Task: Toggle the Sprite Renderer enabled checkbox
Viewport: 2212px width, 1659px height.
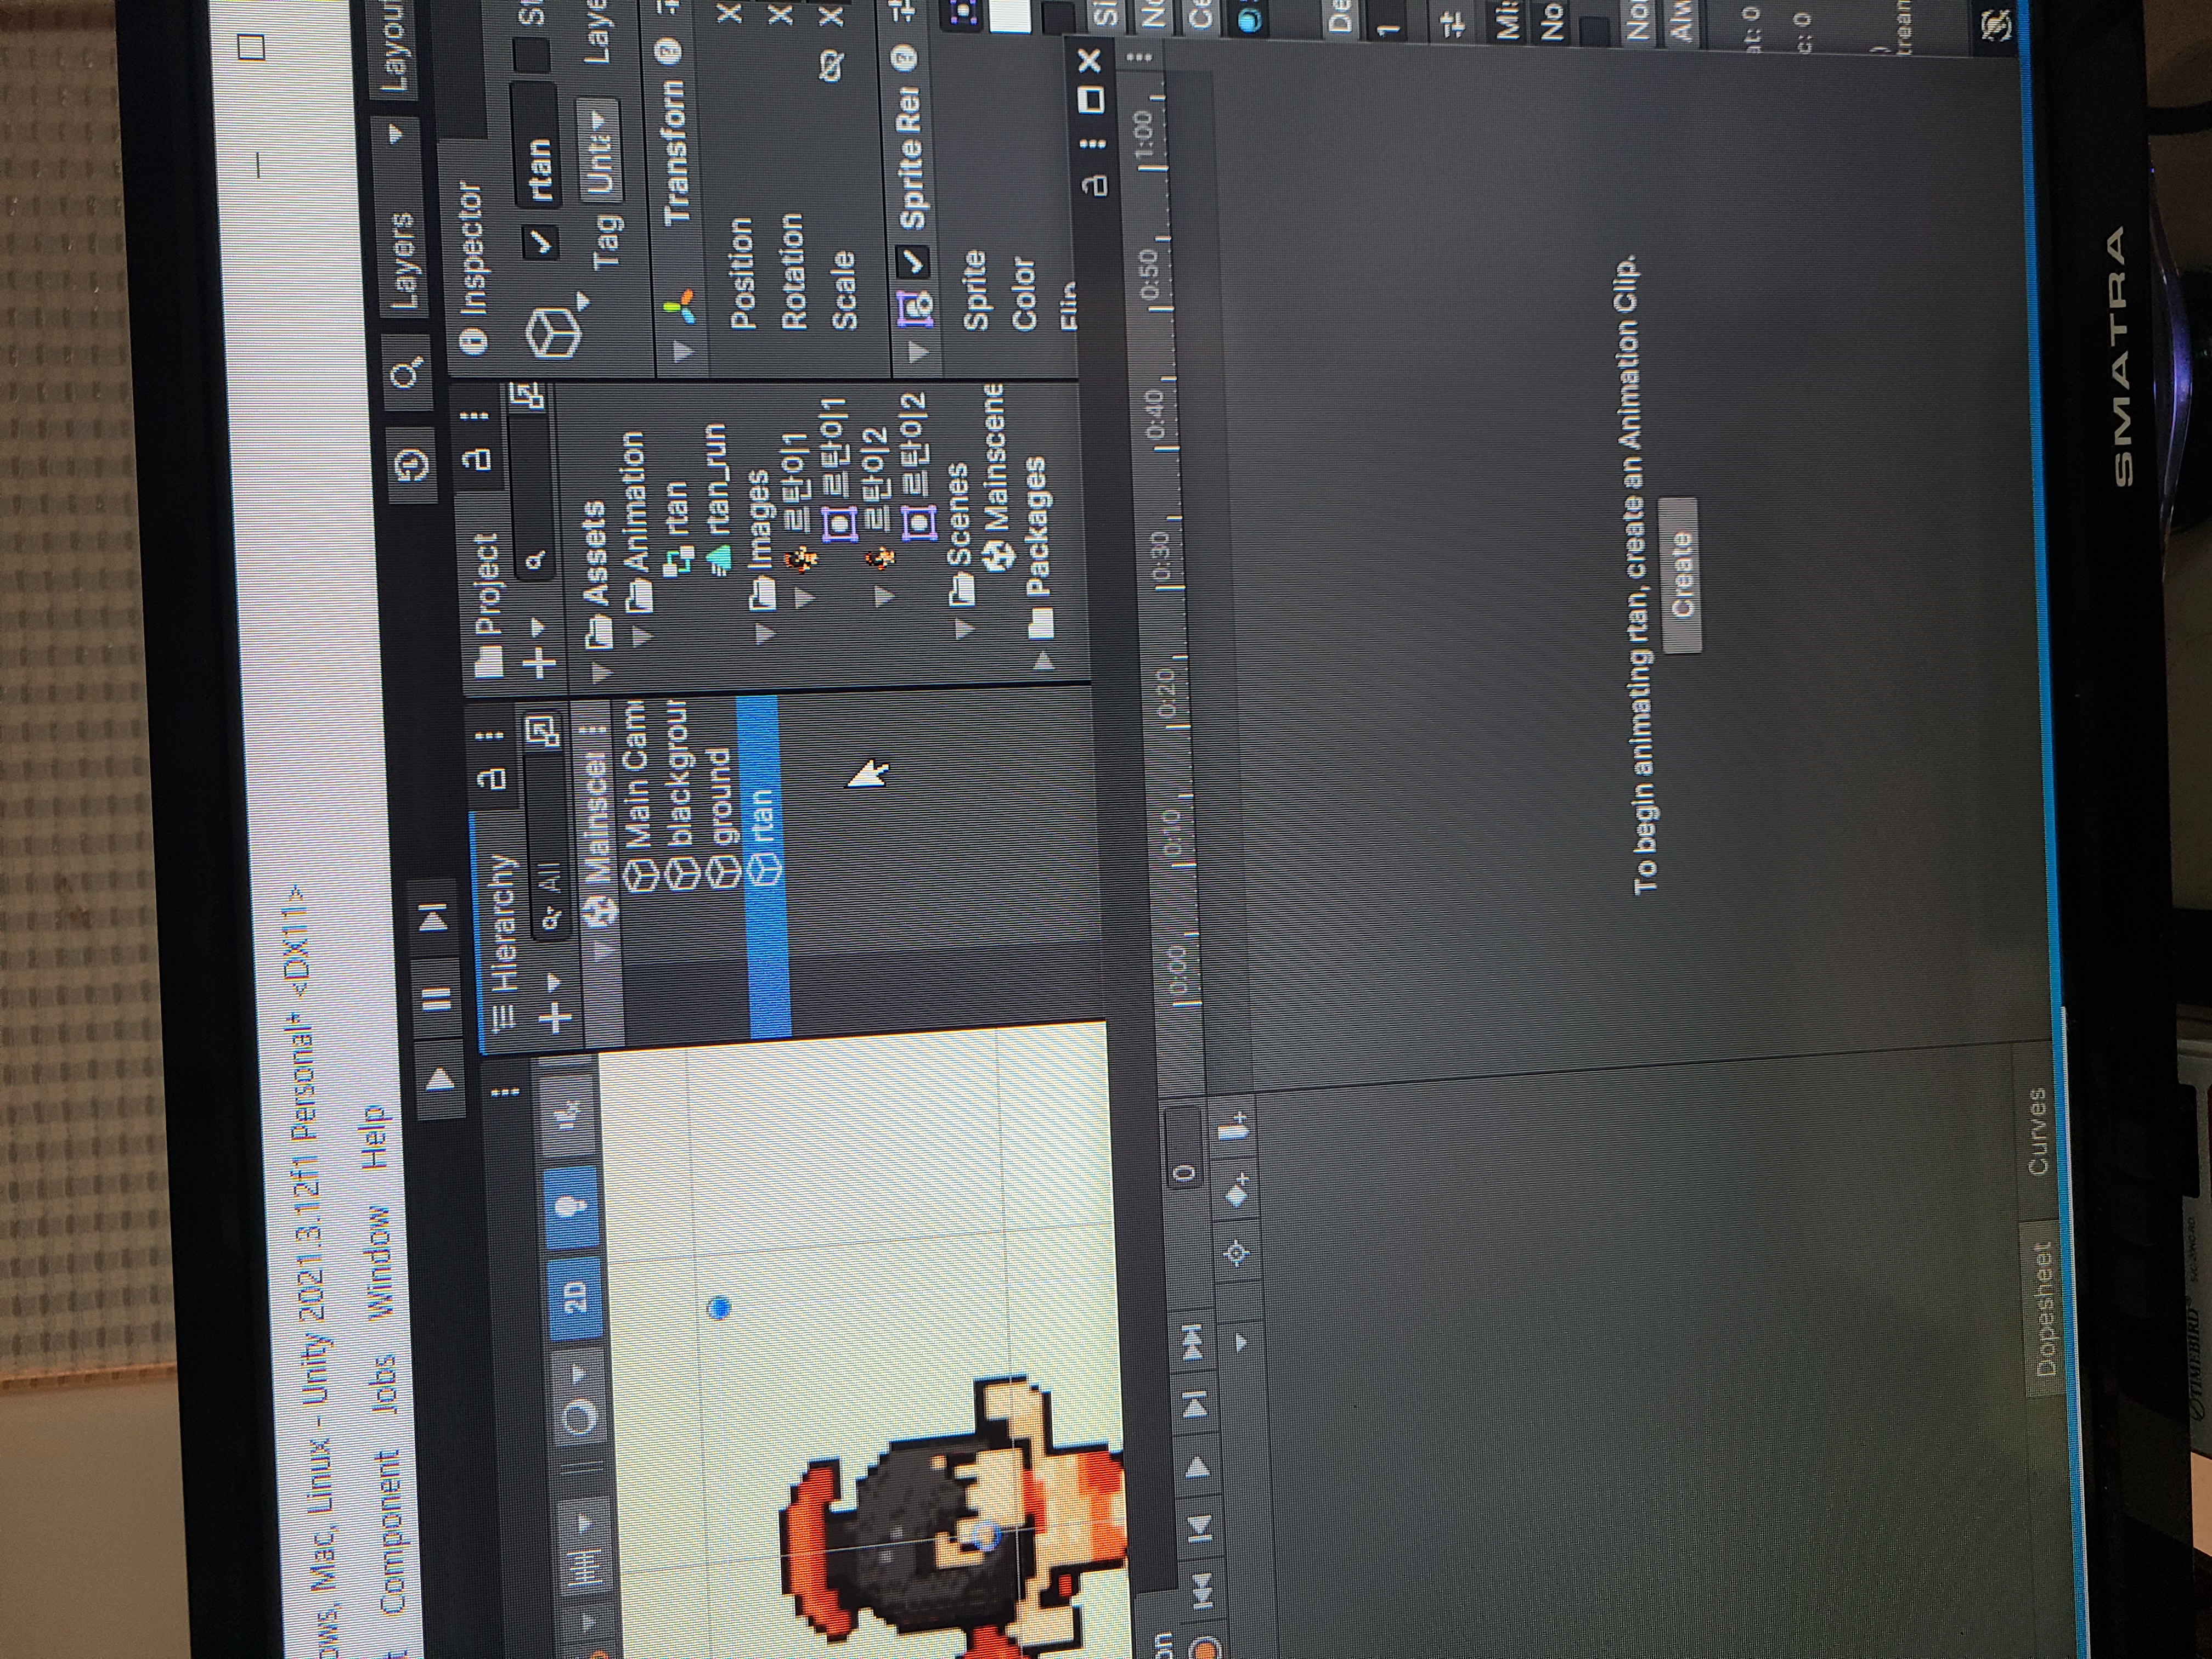Action: coord(914,261)
